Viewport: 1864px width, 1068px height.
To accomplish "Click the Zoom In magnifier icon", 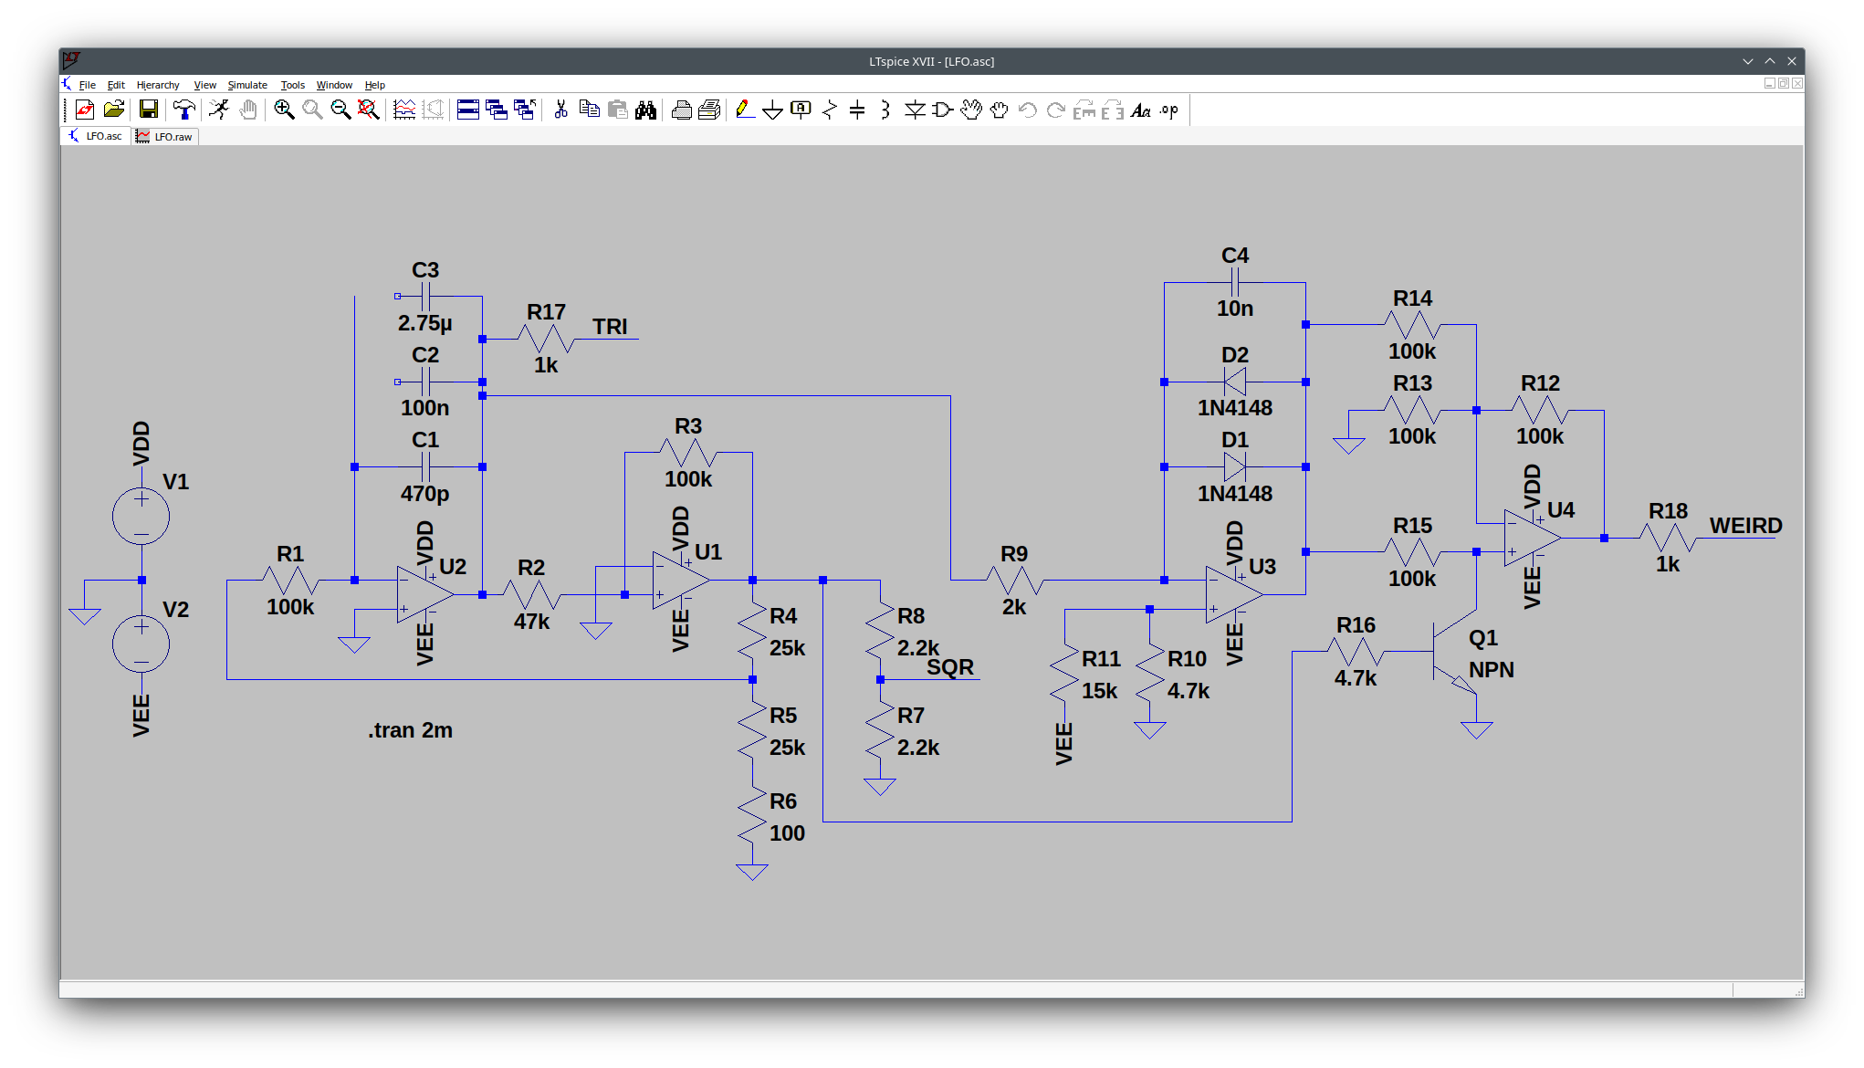I will point(284,110).
